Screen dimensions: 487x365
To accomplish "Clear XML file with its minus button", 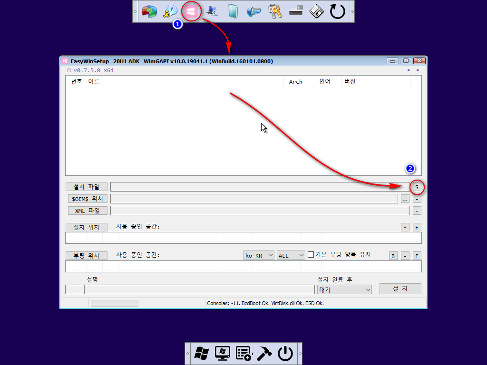I will pyautogui.click(x=417, y=211).
